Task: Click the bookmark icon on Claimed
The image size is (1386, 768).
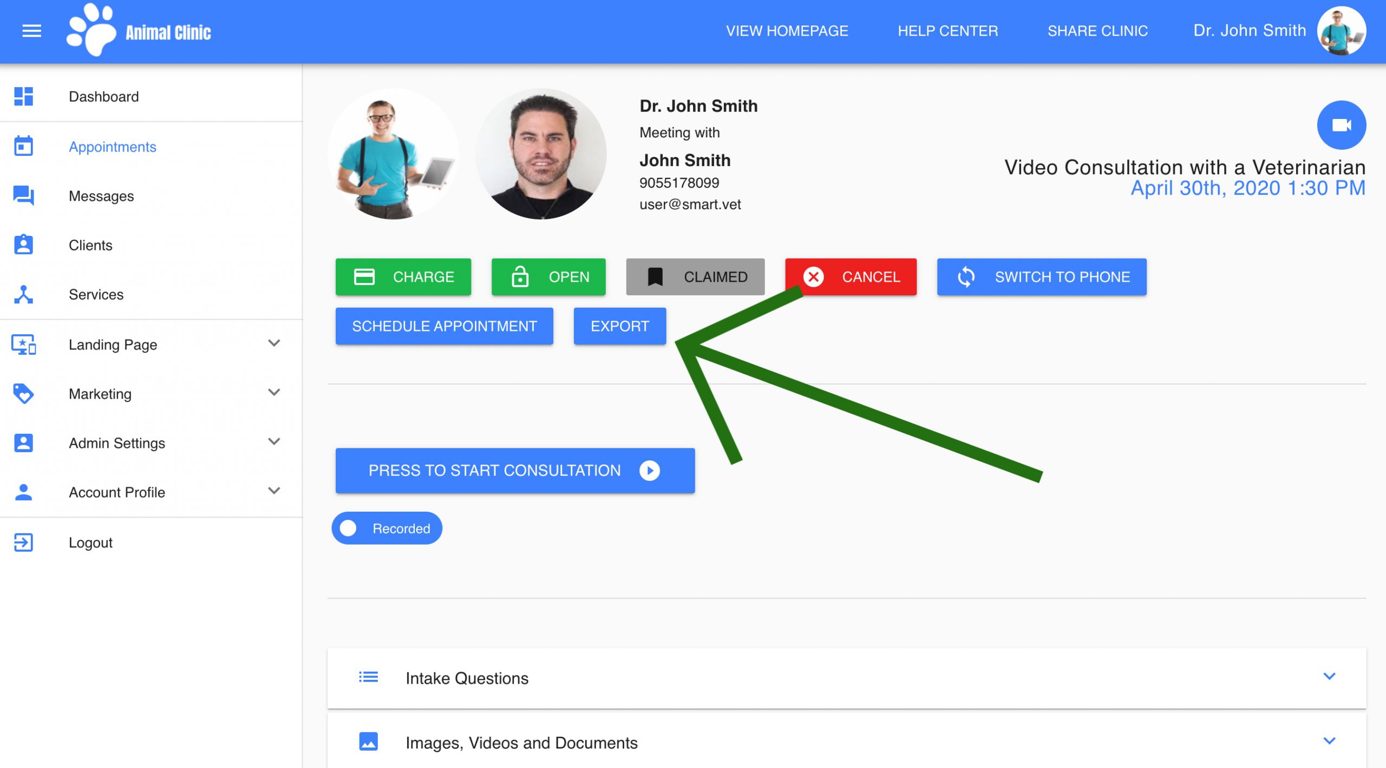Action: 655,276
